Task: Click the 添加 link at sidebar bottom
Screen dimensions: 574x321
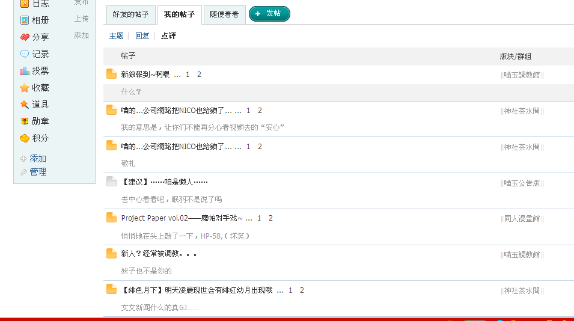Action: (x=38, y=159)
